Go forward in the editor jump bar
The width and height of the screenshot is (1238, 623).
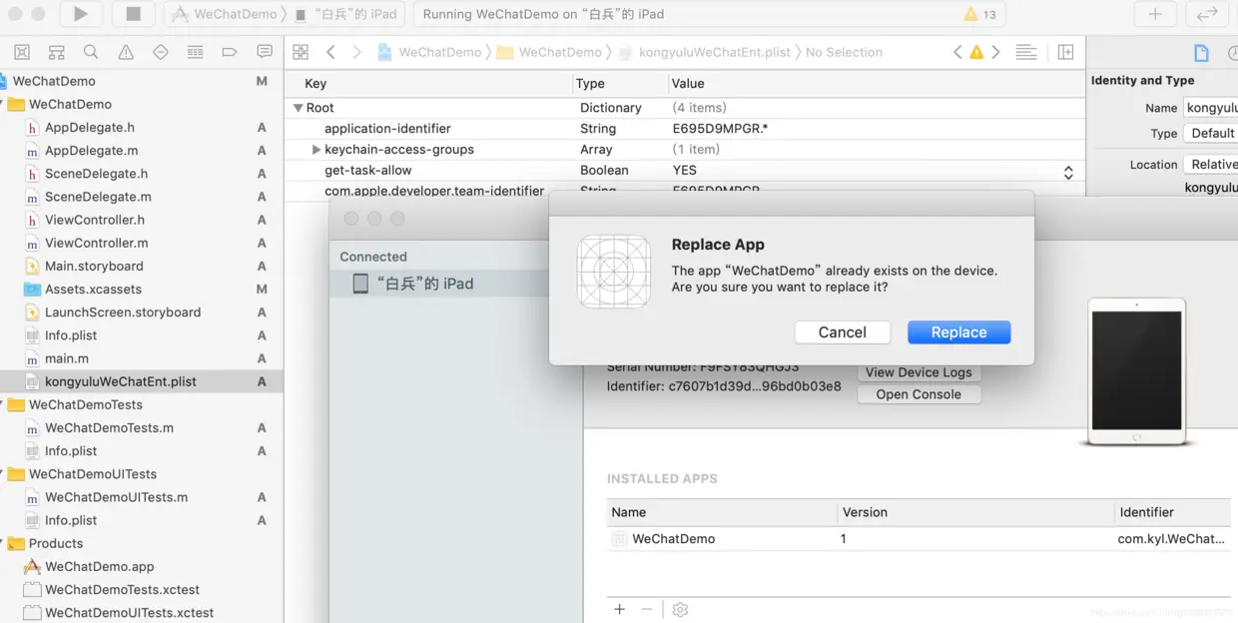click(356, 52)
